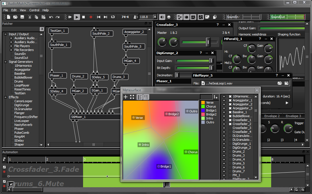Pin the Patcher contraption palette
Image resolution: width=312 pixels, height=194 pixels.
coord(42,29)
